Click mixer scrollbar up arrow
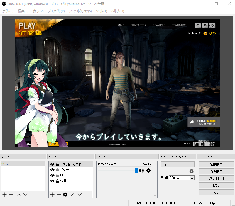Viewport: 235px width, 206px height. click(155, 164)
